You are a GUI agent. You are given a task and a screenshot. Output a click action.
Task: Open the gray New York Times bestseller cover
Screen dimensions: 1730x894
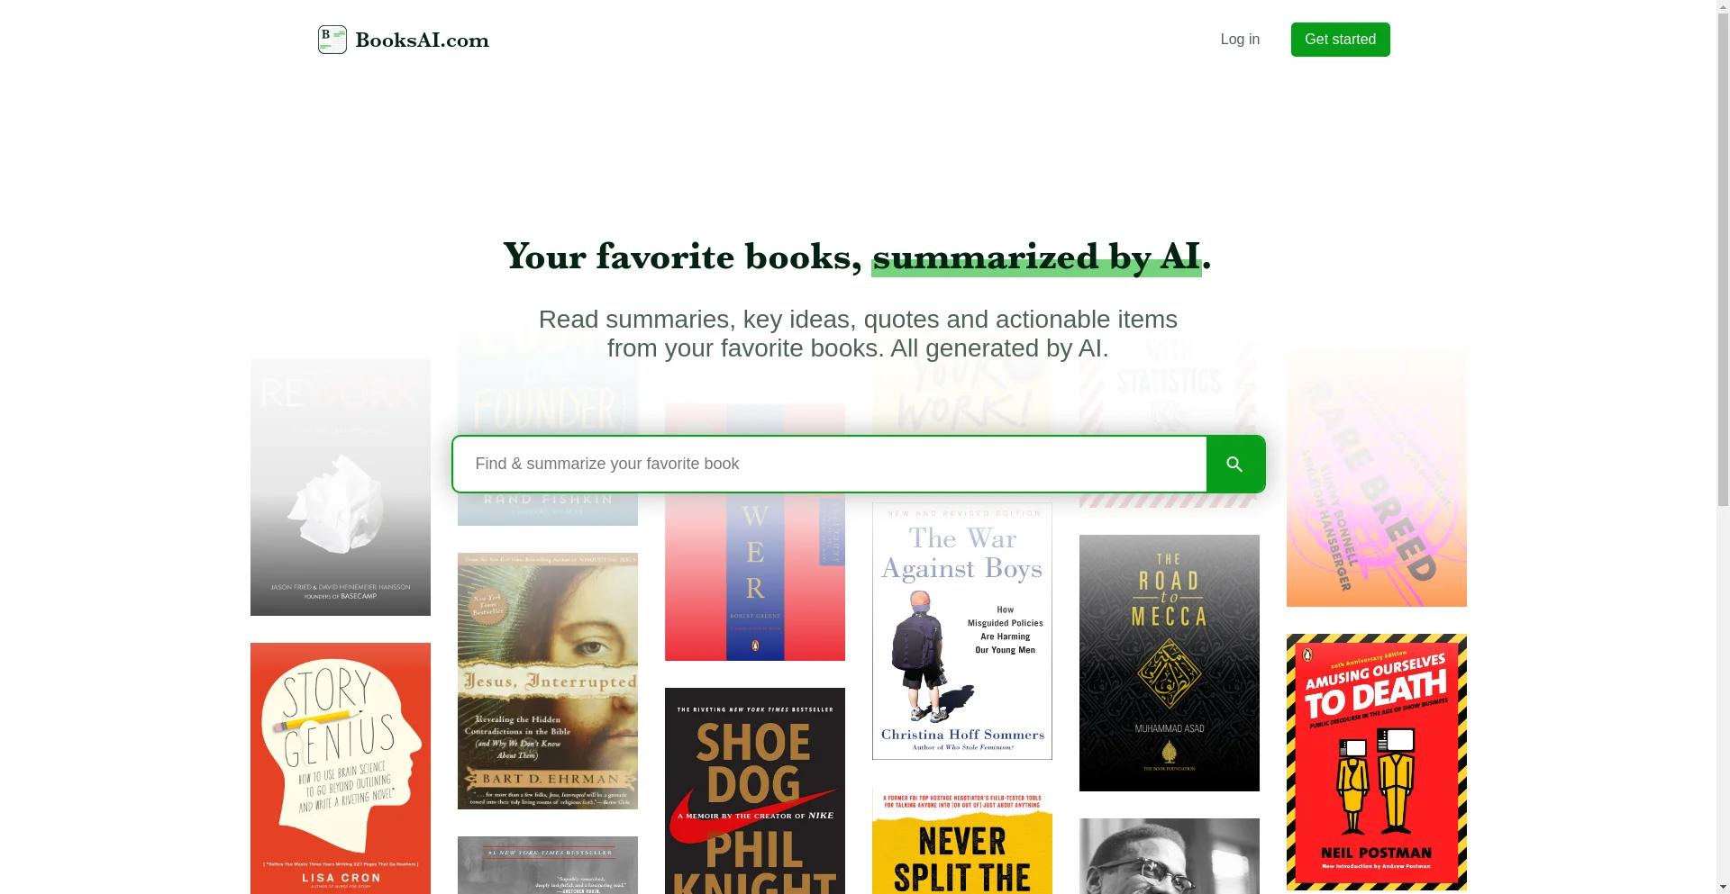pos(548,865)
